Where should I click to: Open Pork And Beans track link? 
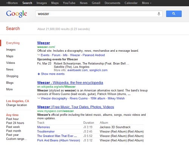point(59,140)
